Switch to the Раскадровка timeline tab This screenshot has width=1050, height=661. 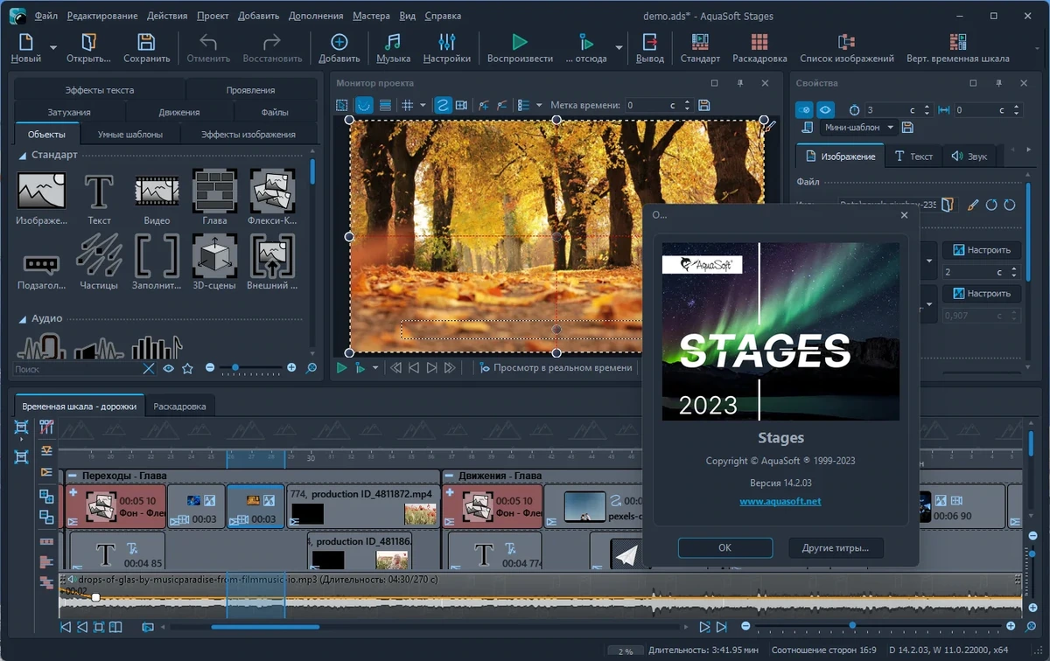click(179, 407)
